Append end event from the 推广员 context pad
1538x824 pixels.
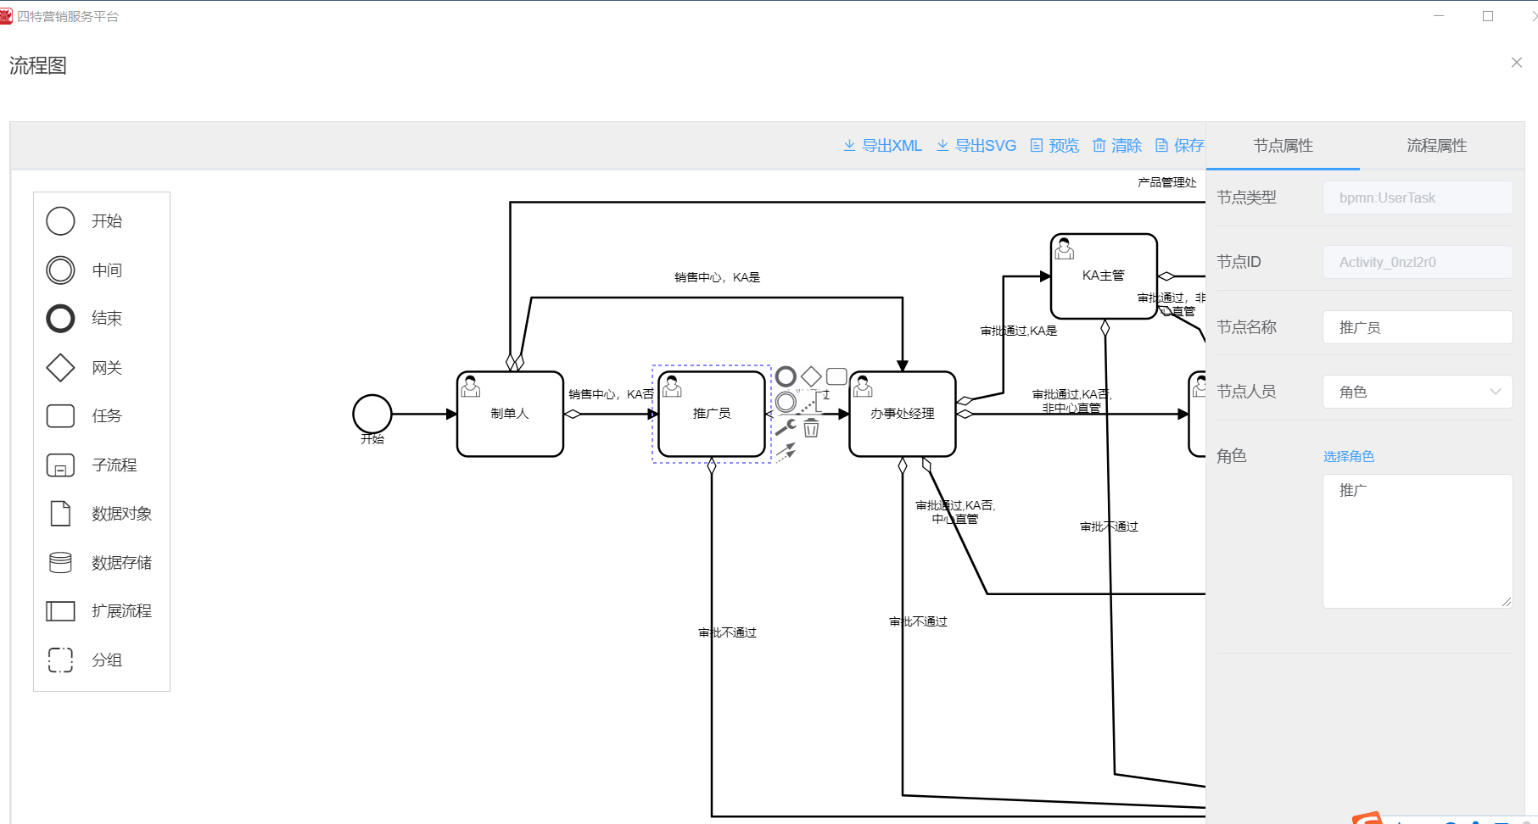point(786,376)
